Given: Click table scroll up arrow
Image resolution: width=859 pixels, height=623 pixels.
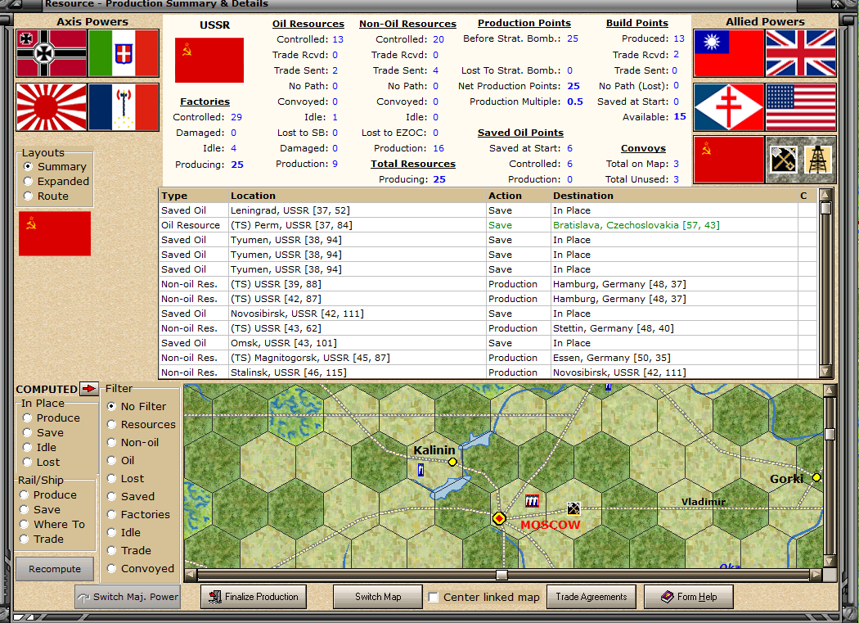Looking at the screenshot, I should [825, 195].
